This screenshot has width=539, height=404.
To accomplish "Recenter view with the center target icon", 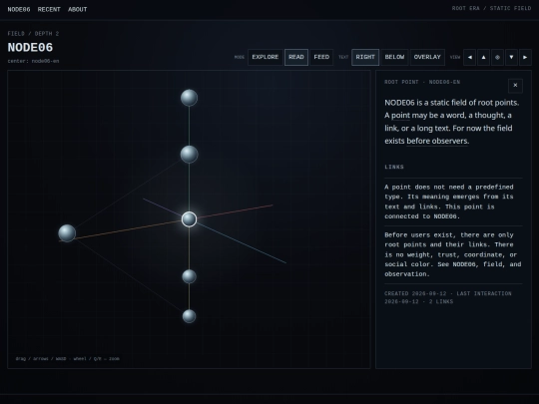I will click(497, 58).
